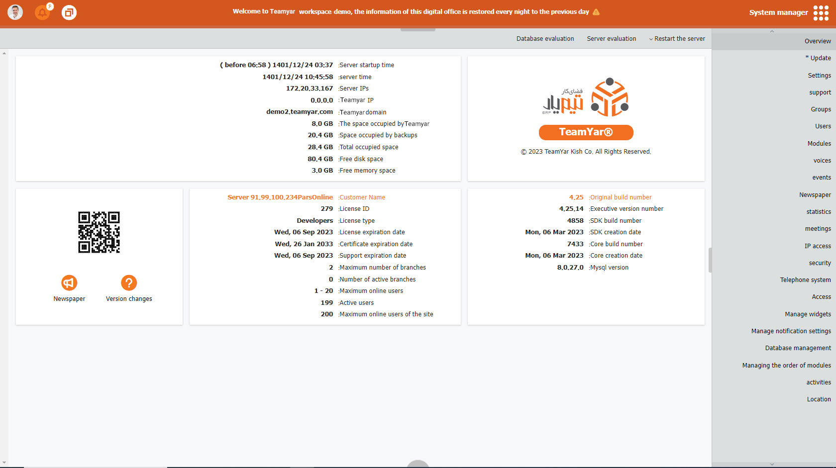Viewport: 836px width, 468px height.
Task: Open the apps grid menu icon
Action: tap(821, 13)
